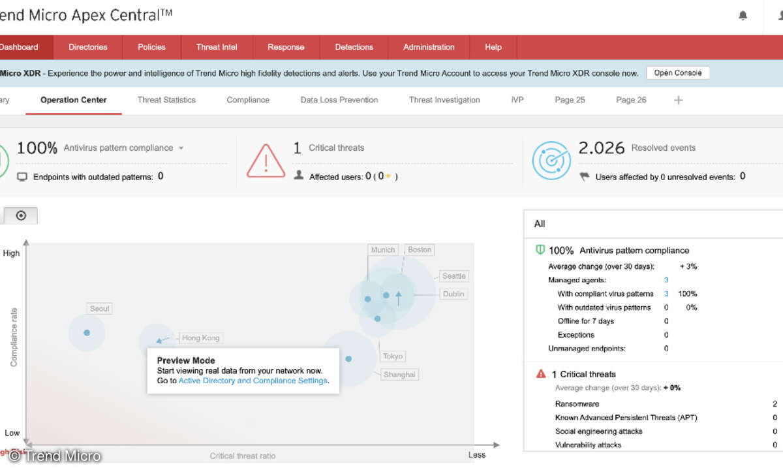Switch to the Page 26 tab
Viewport: 783px width, 470px height.
coord(631,100)
